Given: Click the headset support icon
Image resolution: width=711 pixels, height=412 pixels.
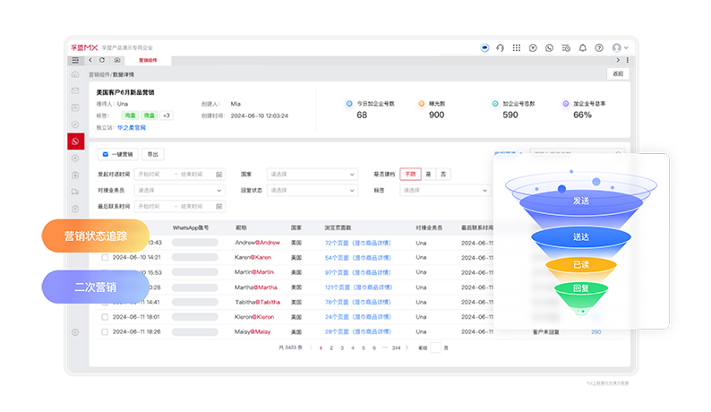Looking at the screenshot, I should [499, 47].
